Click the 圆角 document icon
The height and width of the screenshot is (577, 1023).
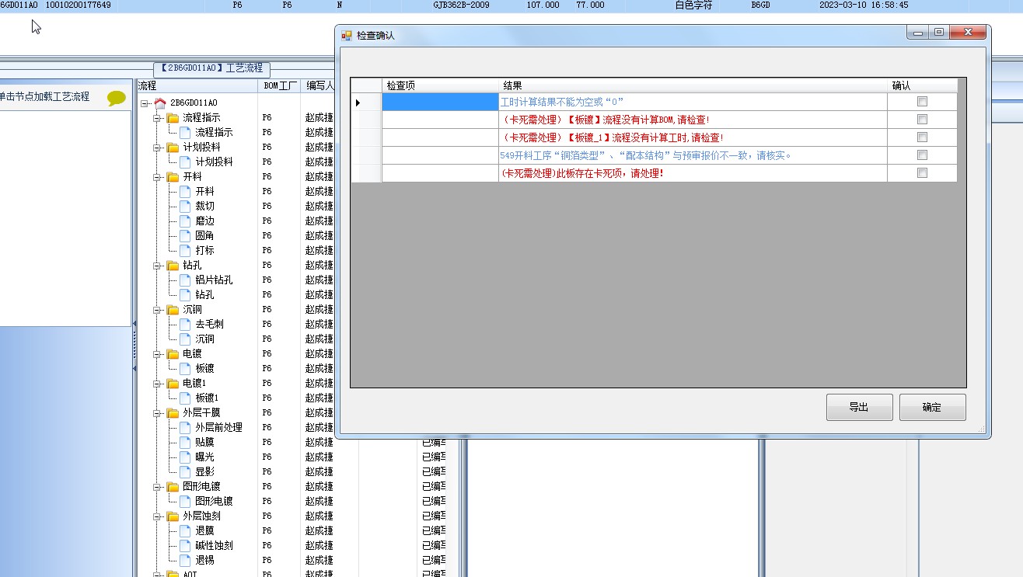point(185,235)
